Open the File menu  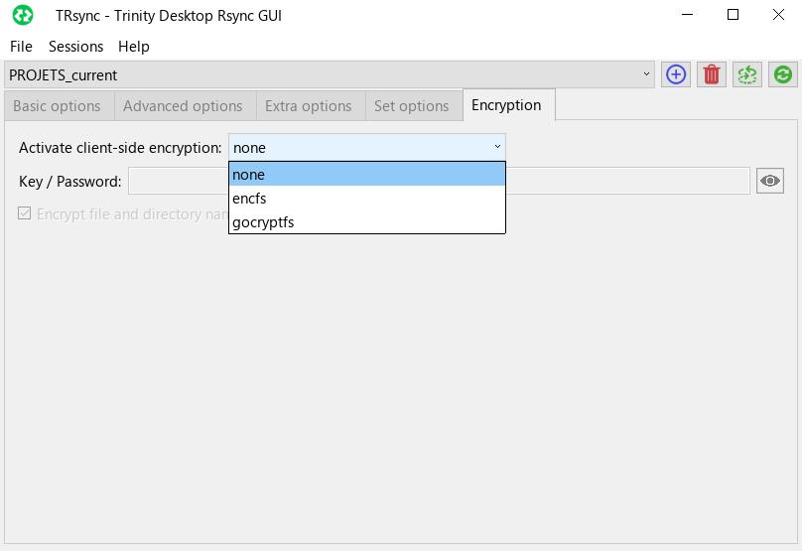(21, 47)
